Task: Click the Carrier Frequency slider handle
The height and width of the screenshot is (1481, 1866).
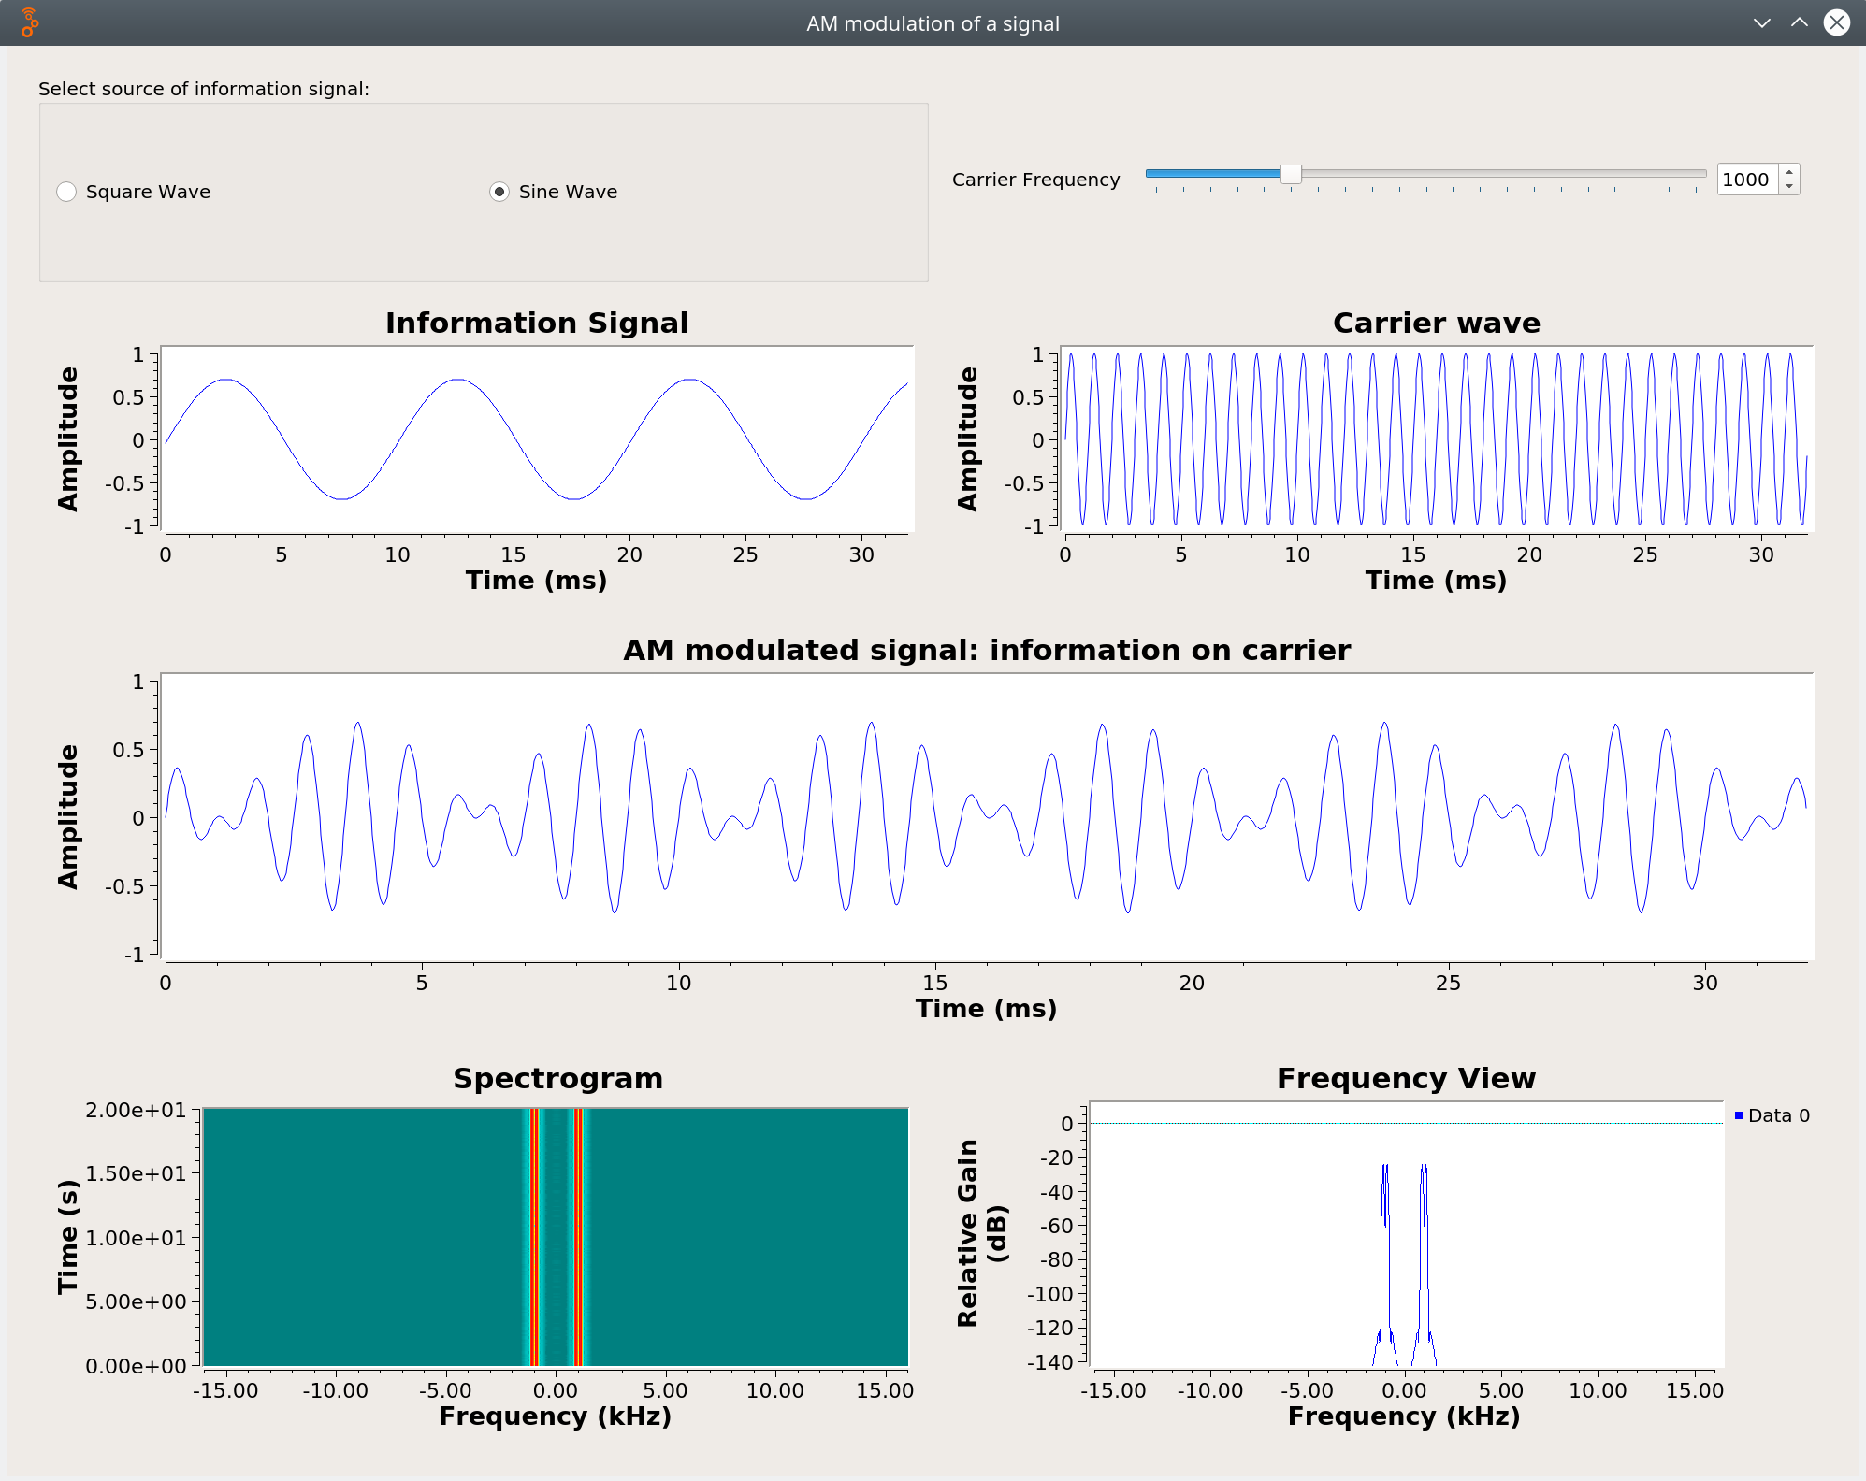Action: coord(1291,174)
